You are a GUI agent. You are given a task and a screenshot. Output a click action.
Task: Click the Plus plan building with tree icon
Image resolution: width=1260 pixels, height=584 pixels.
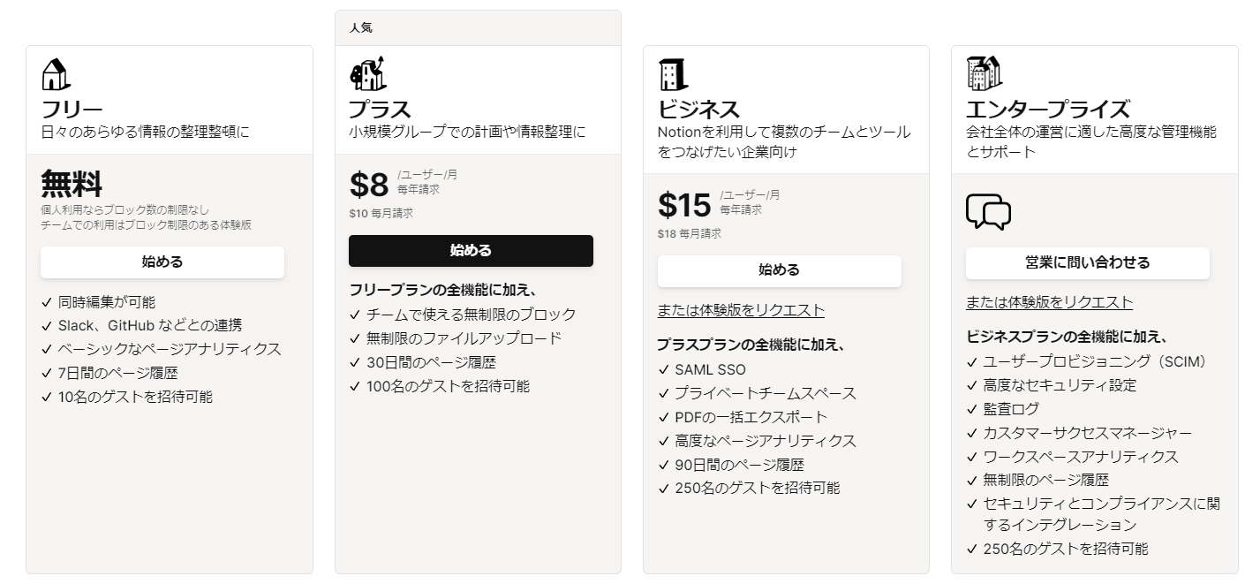(x=367, y=74)
